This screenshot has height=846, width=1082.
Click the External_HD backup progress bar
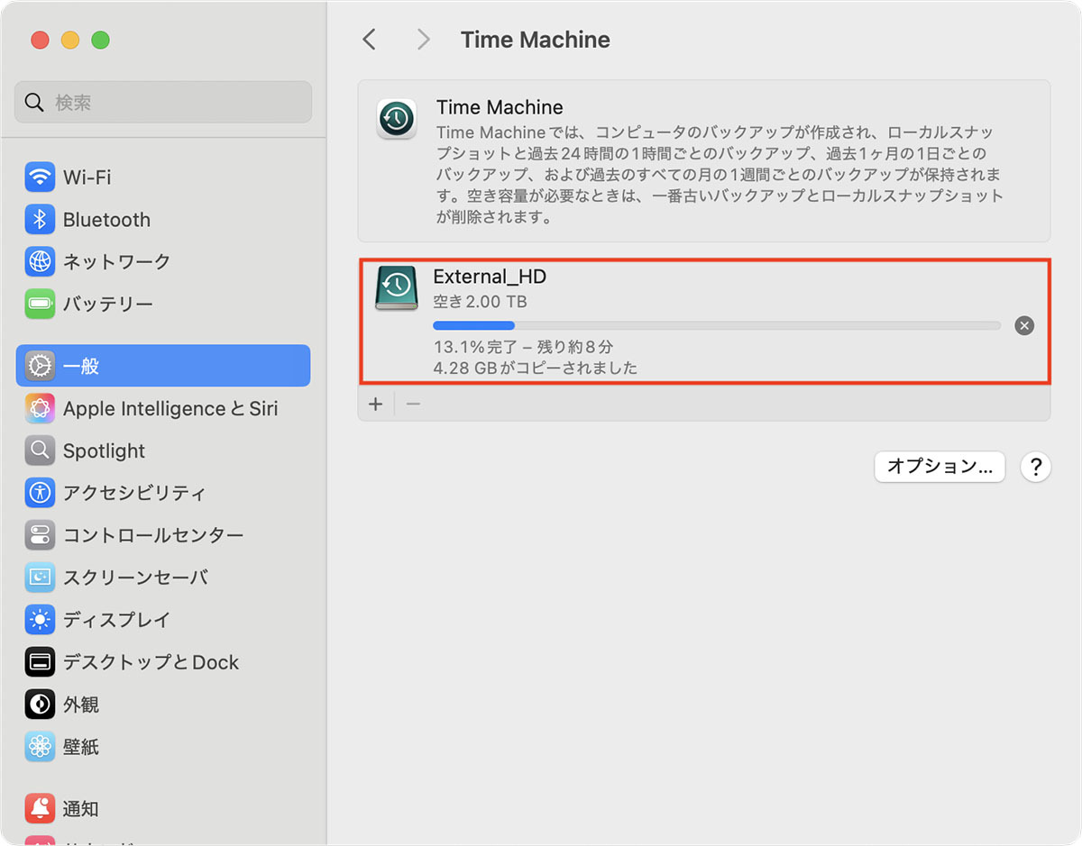pos(717,325)
